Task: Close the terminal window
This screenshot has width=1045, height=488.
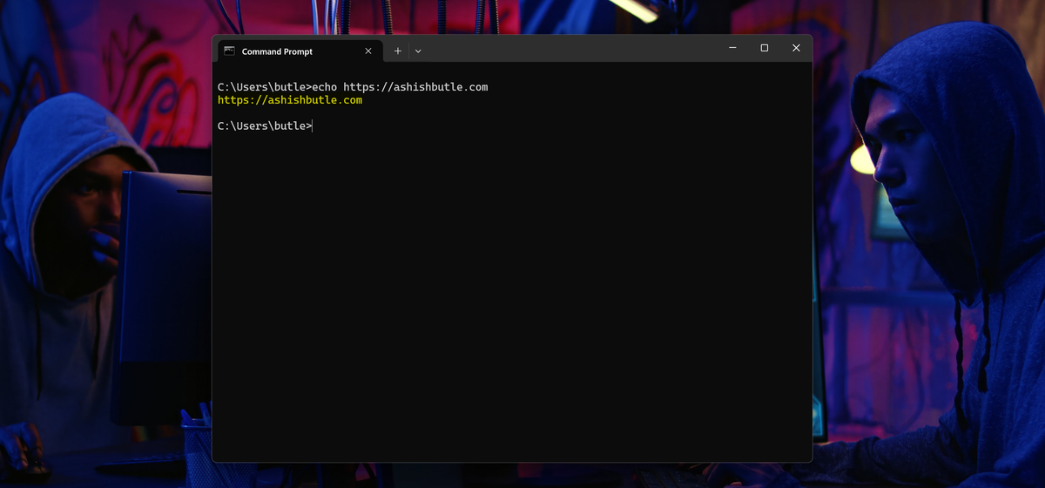Action: [x=796, y=48]
